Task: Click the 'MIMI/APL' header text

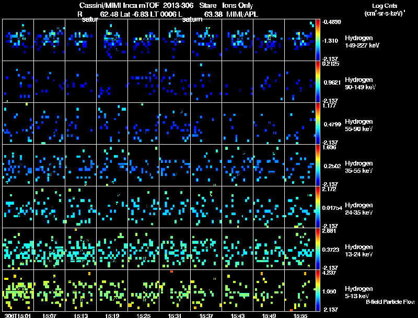Action: [242, 14]
